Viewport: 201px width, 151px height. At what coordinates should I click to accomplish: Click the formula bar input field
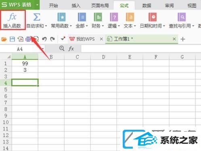pos(141,49)
